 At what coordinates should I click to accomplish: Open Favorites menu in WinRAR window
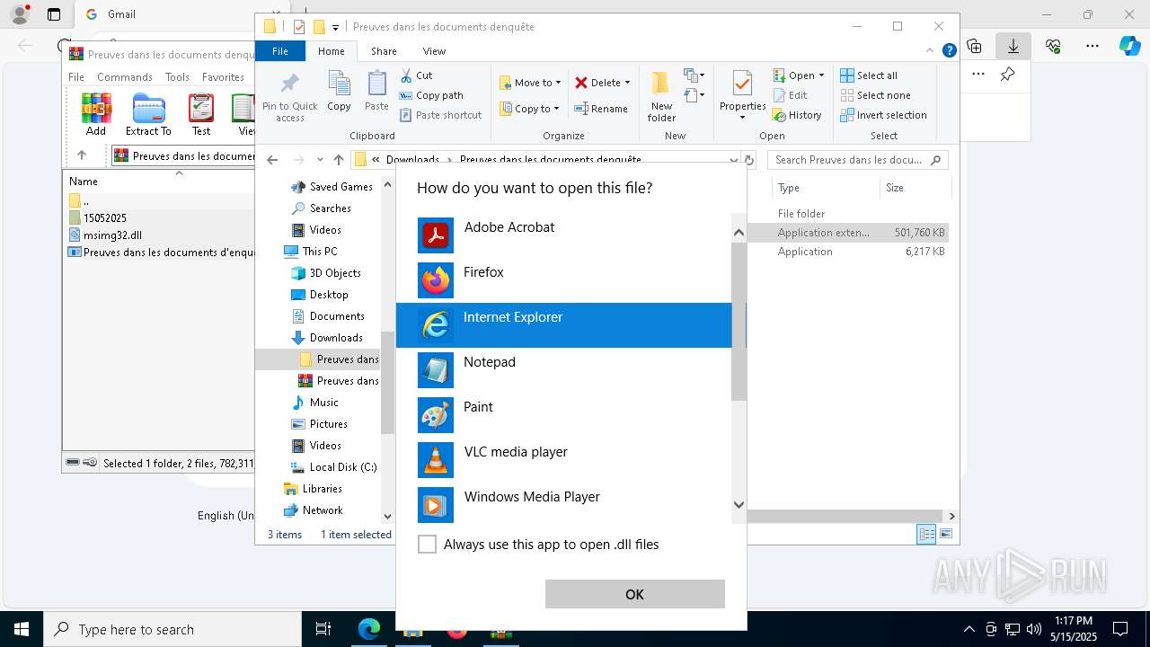(x=223, y=77)
